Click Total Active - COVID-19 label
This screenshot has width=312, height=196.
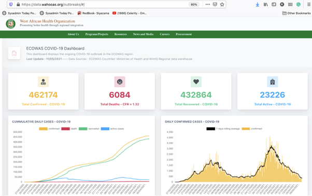tap(273, 104)
